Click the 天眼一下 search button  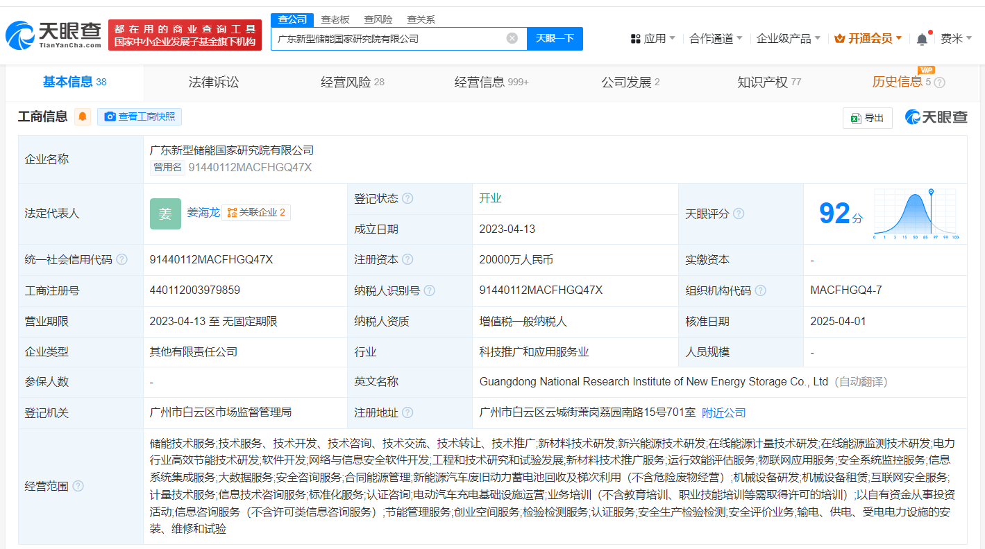pyautogui.click(x=555, y=39)
